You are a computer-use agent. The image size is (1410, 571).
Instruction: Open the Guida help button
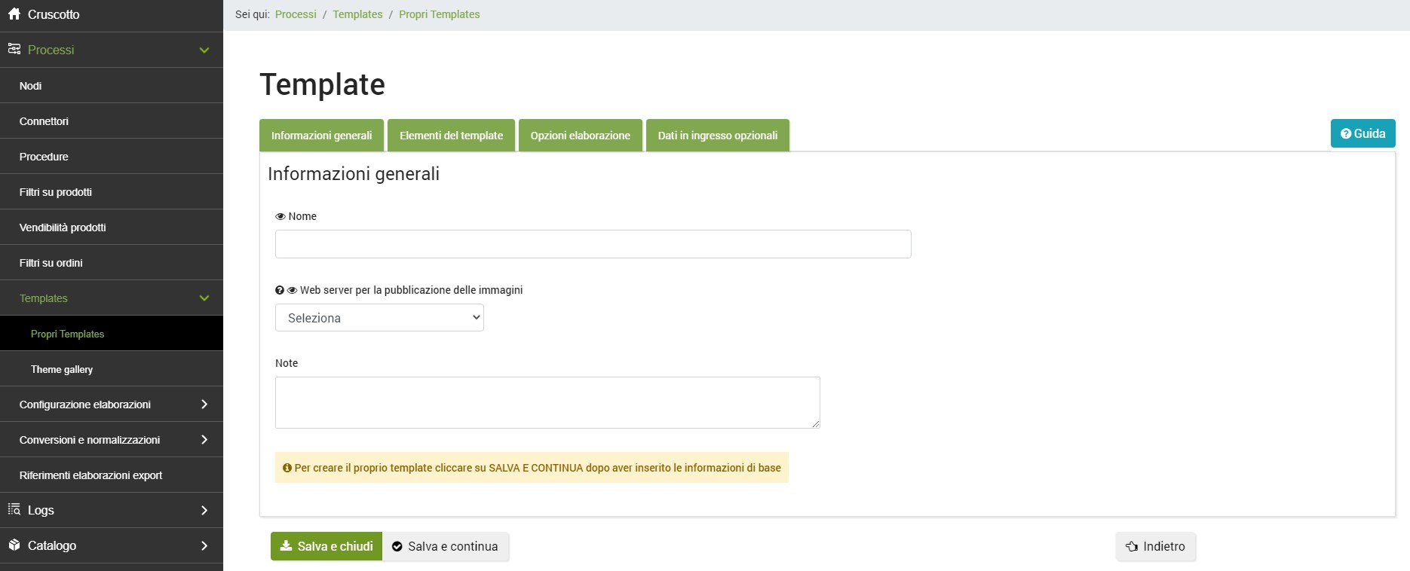point(1362,133)
